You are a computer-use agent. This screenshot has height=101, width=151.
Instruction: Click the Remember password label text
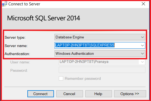[83, 78]
